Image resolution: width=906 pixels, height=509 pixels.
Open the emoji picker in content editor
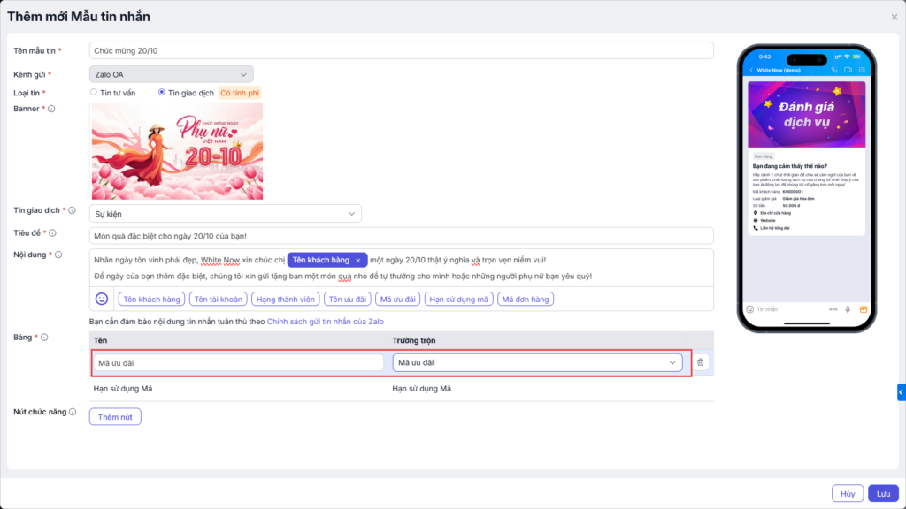[x=102, y=299]
